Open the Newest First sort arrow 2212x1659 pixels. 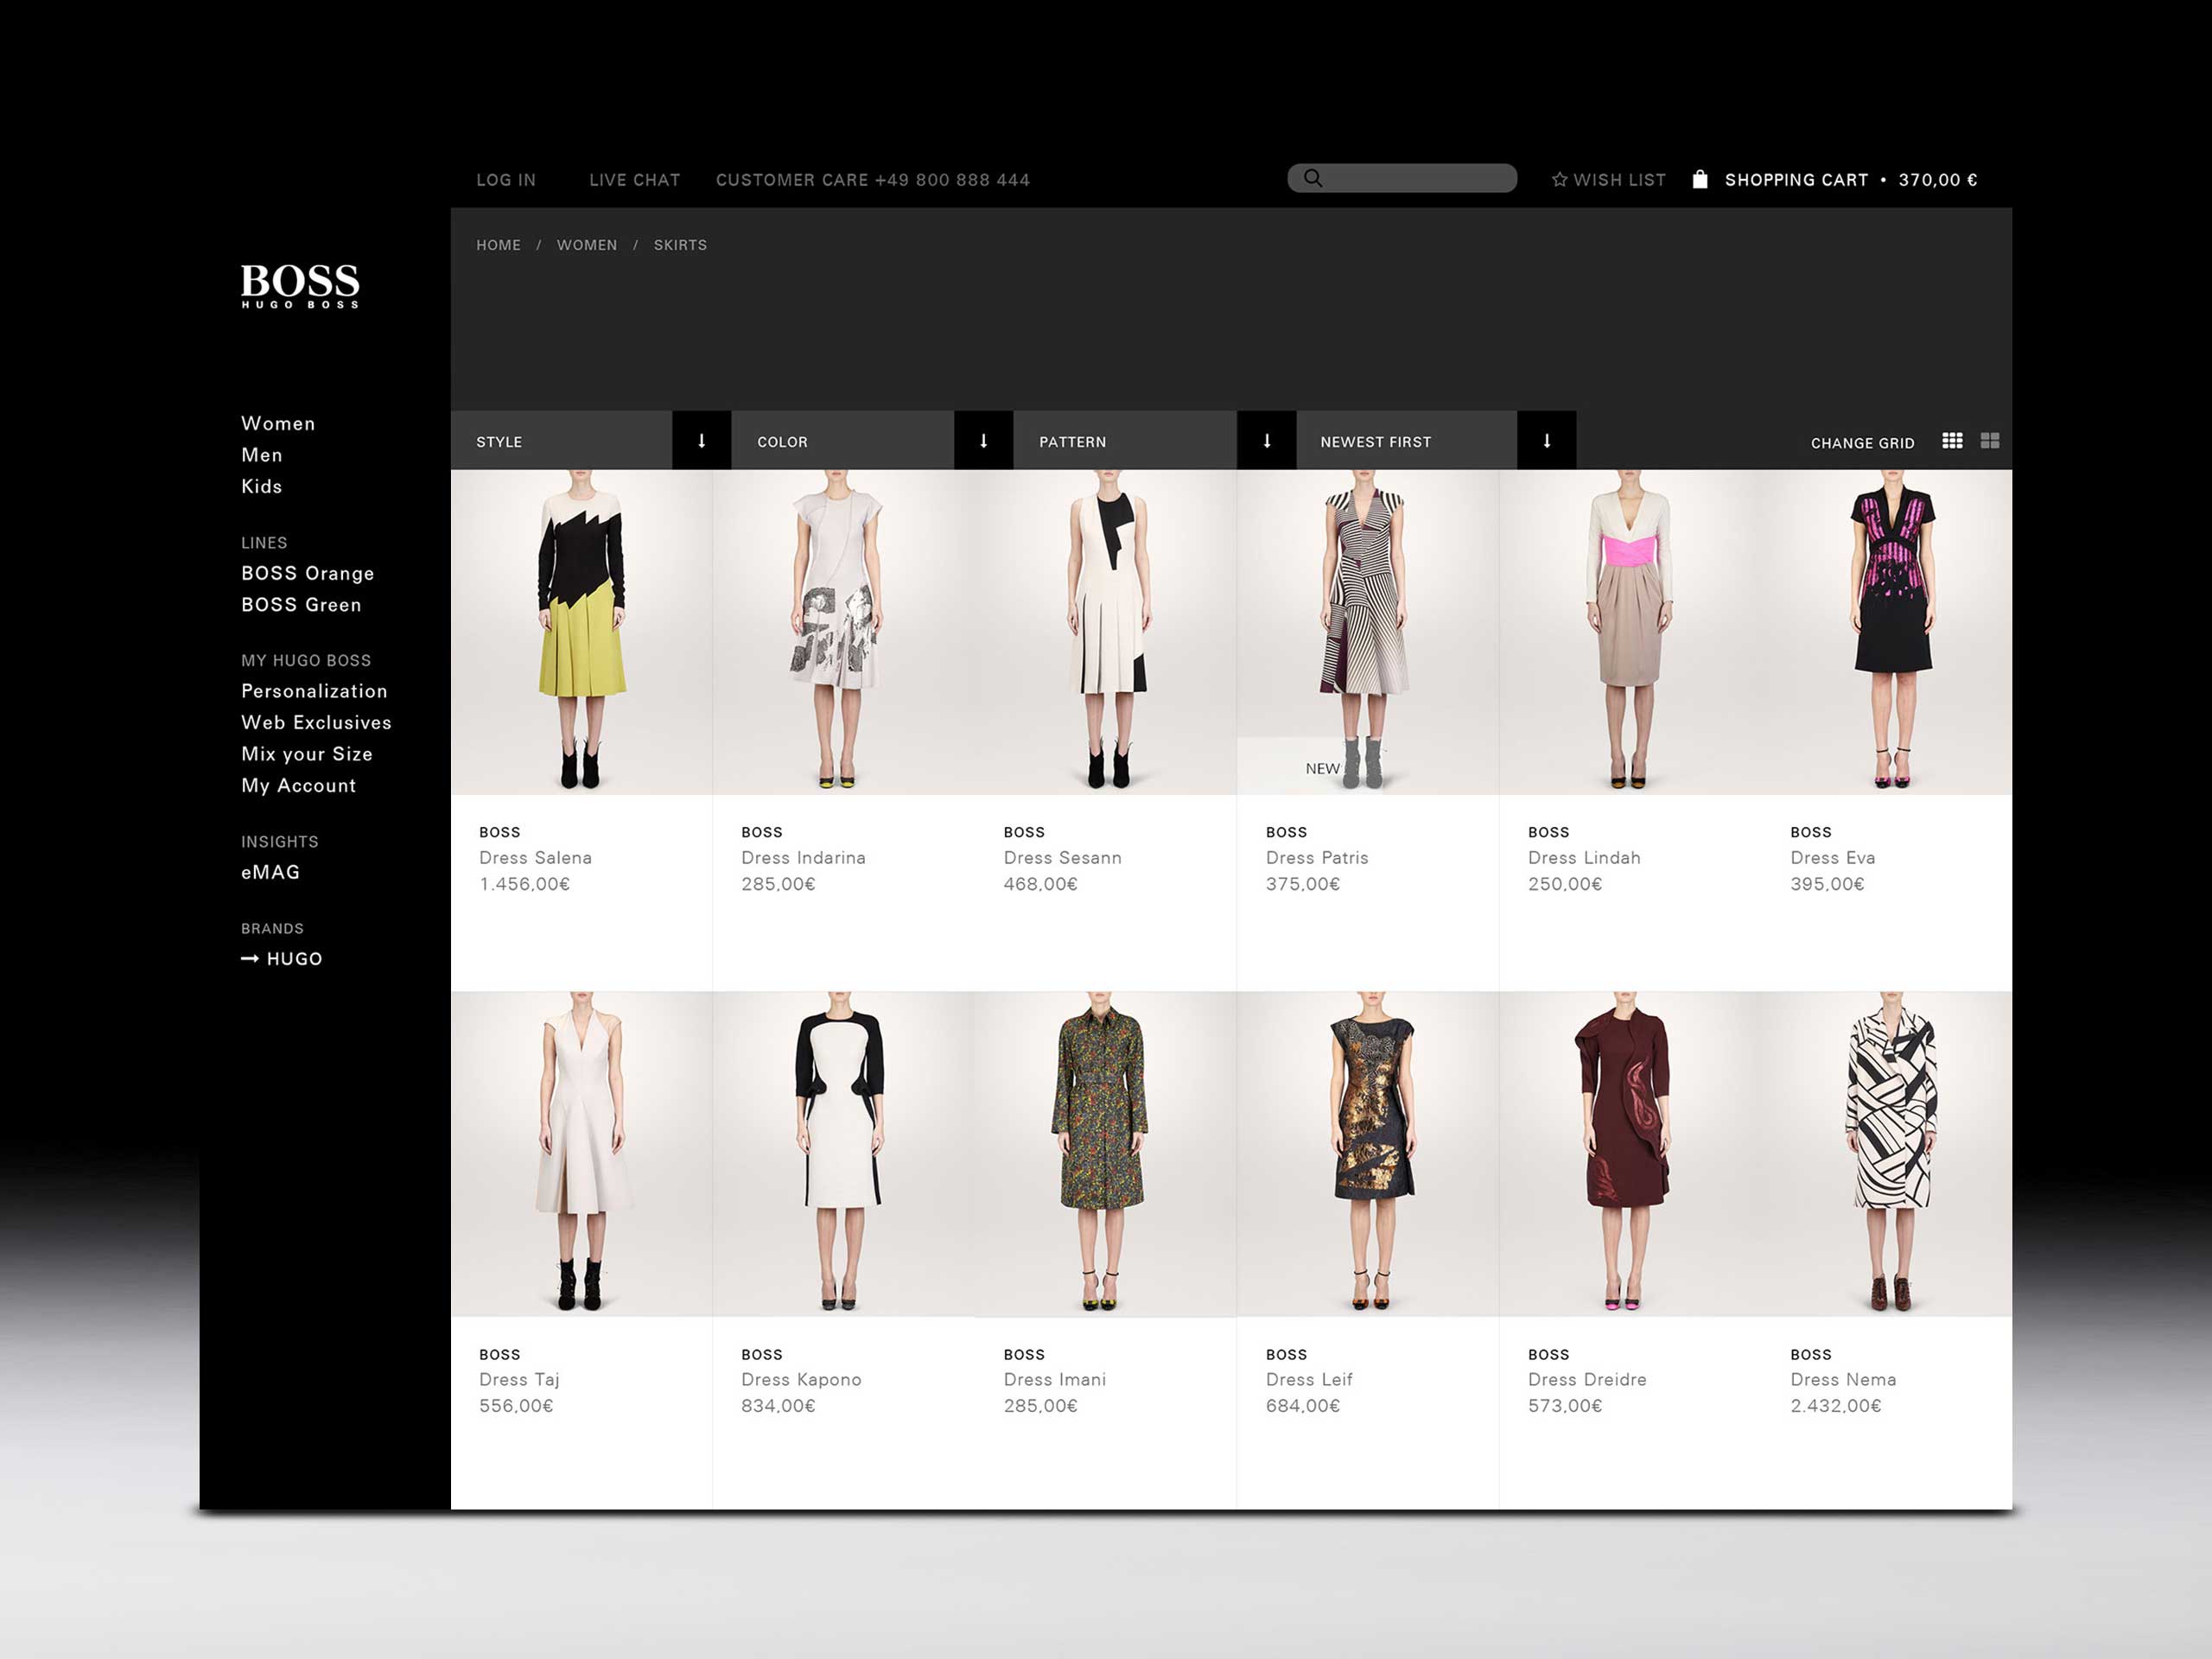click(1547, 441)
